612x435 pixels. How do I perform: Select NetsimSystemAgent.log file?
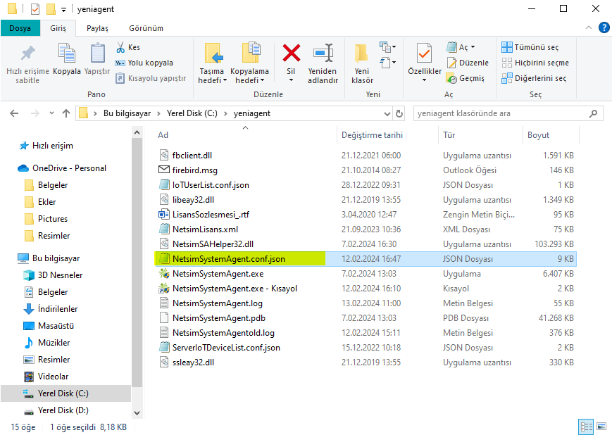[x=218, y=303]
